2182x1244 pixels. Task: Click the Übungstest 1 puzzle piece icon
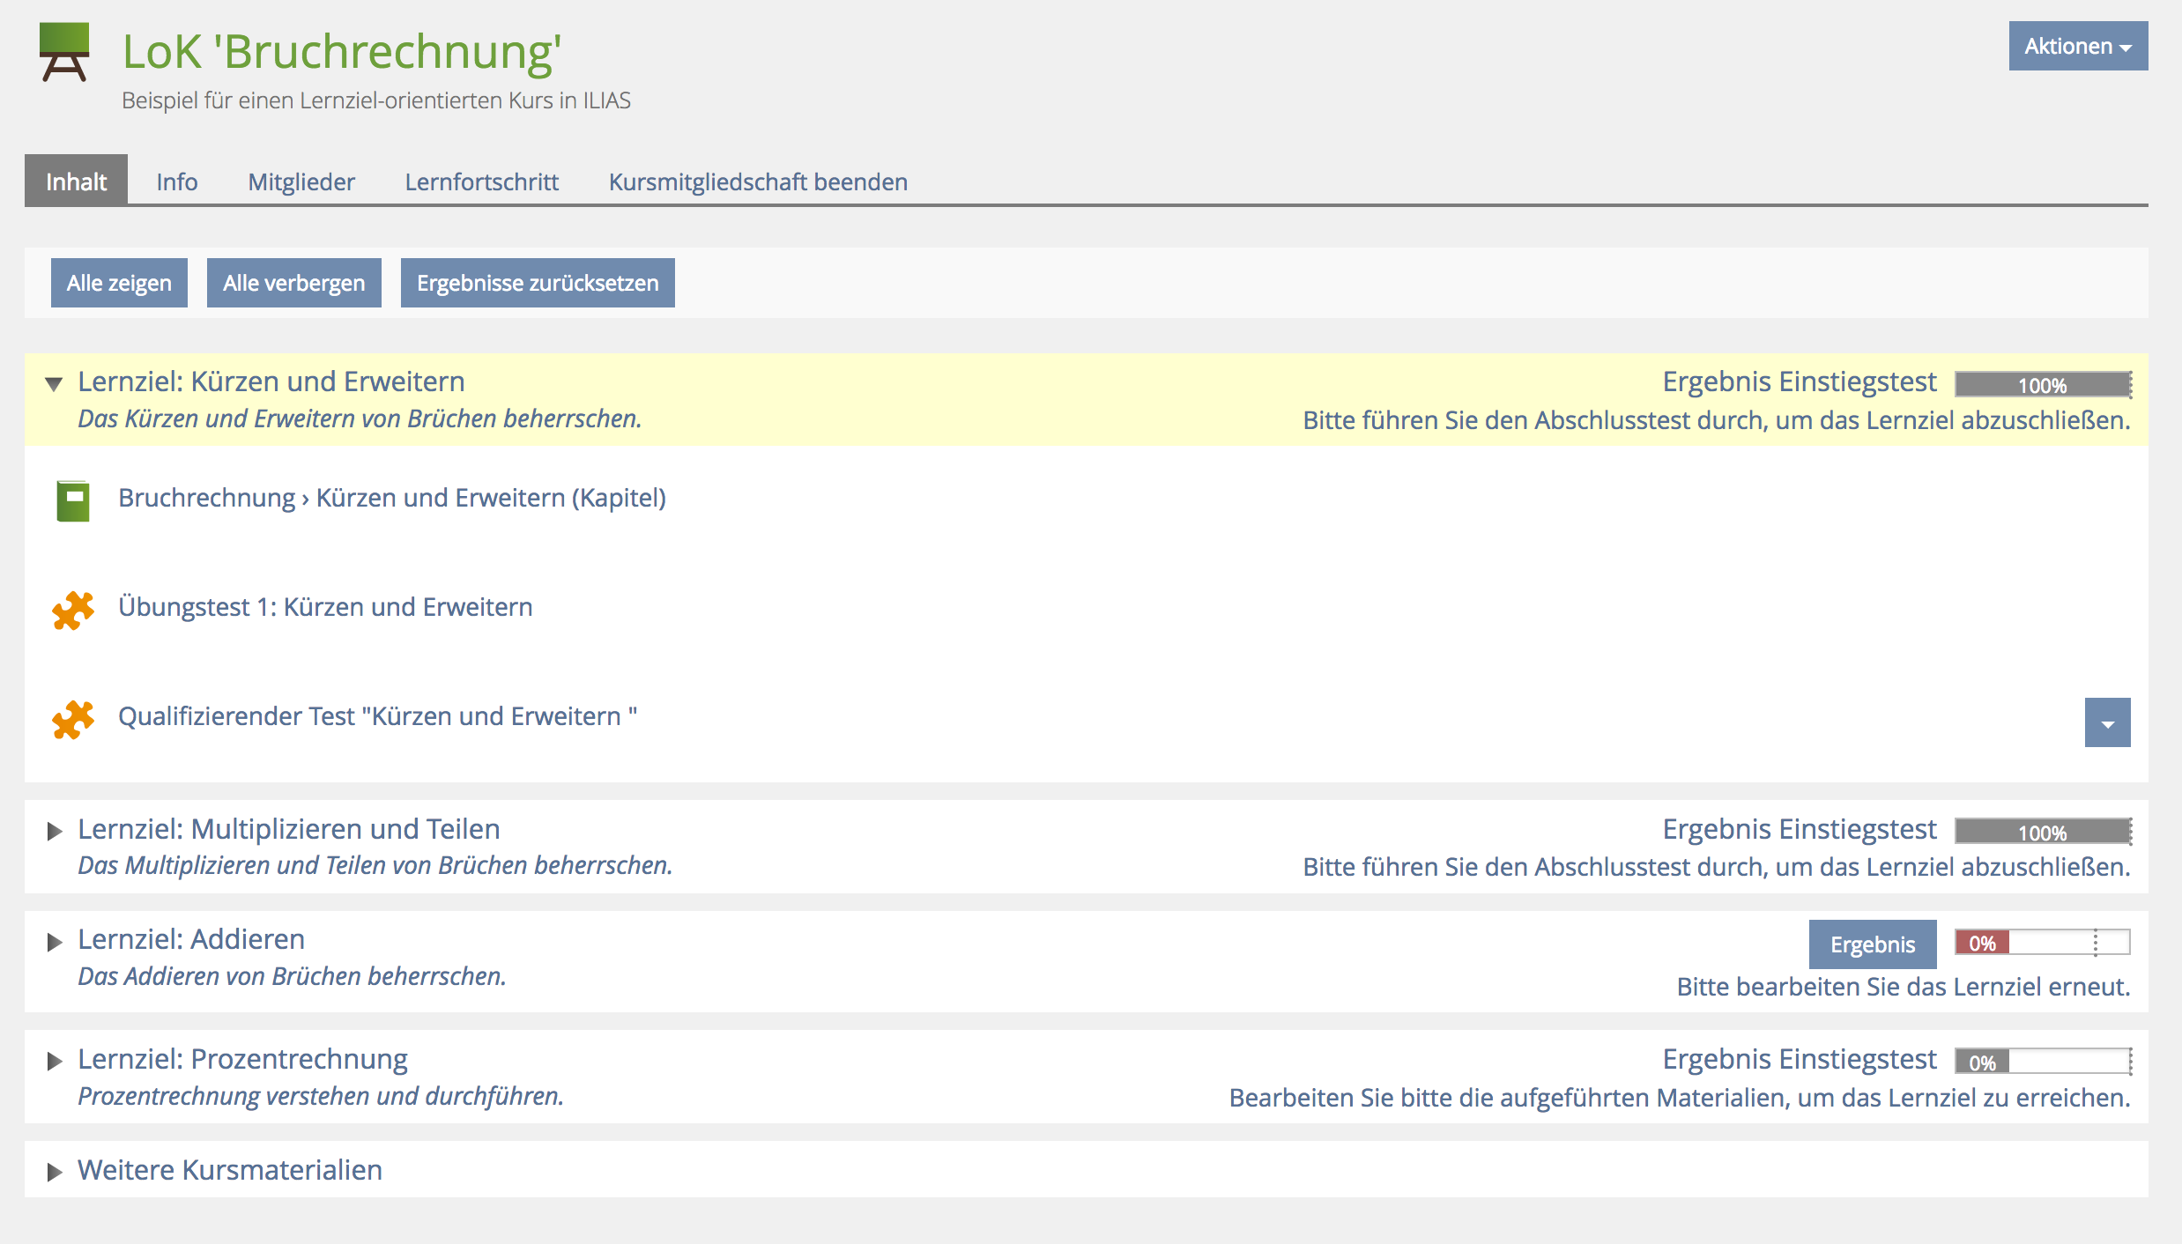pyautogui.click(x=73, y=610)
